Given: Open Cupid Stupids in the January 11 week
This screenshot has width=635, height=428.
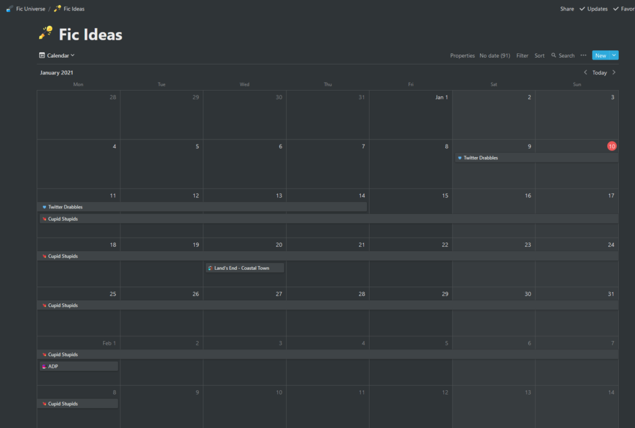Looking at the screenshot, I should [x=329, y=219].
